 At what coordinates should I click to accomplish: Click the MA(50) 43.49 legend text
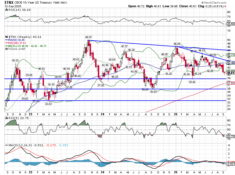[16, 40]
